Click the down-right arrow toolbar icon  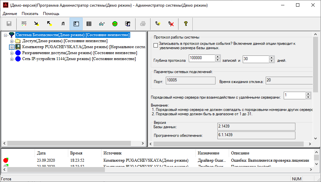(36, 24)
